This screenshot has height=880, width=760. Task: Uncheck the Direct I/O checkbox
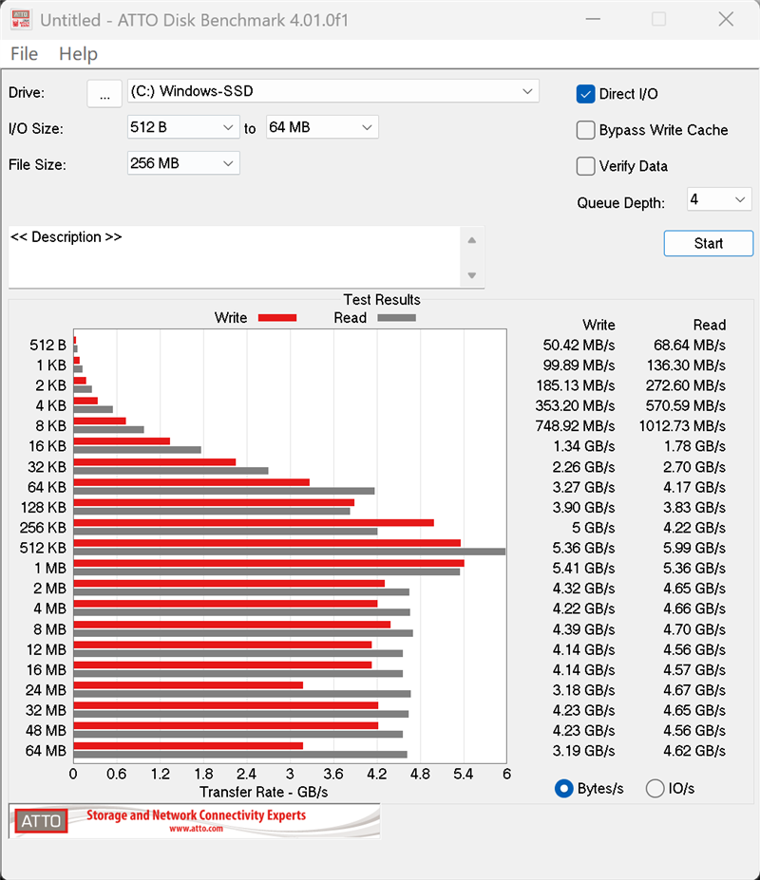coord(585,94)
